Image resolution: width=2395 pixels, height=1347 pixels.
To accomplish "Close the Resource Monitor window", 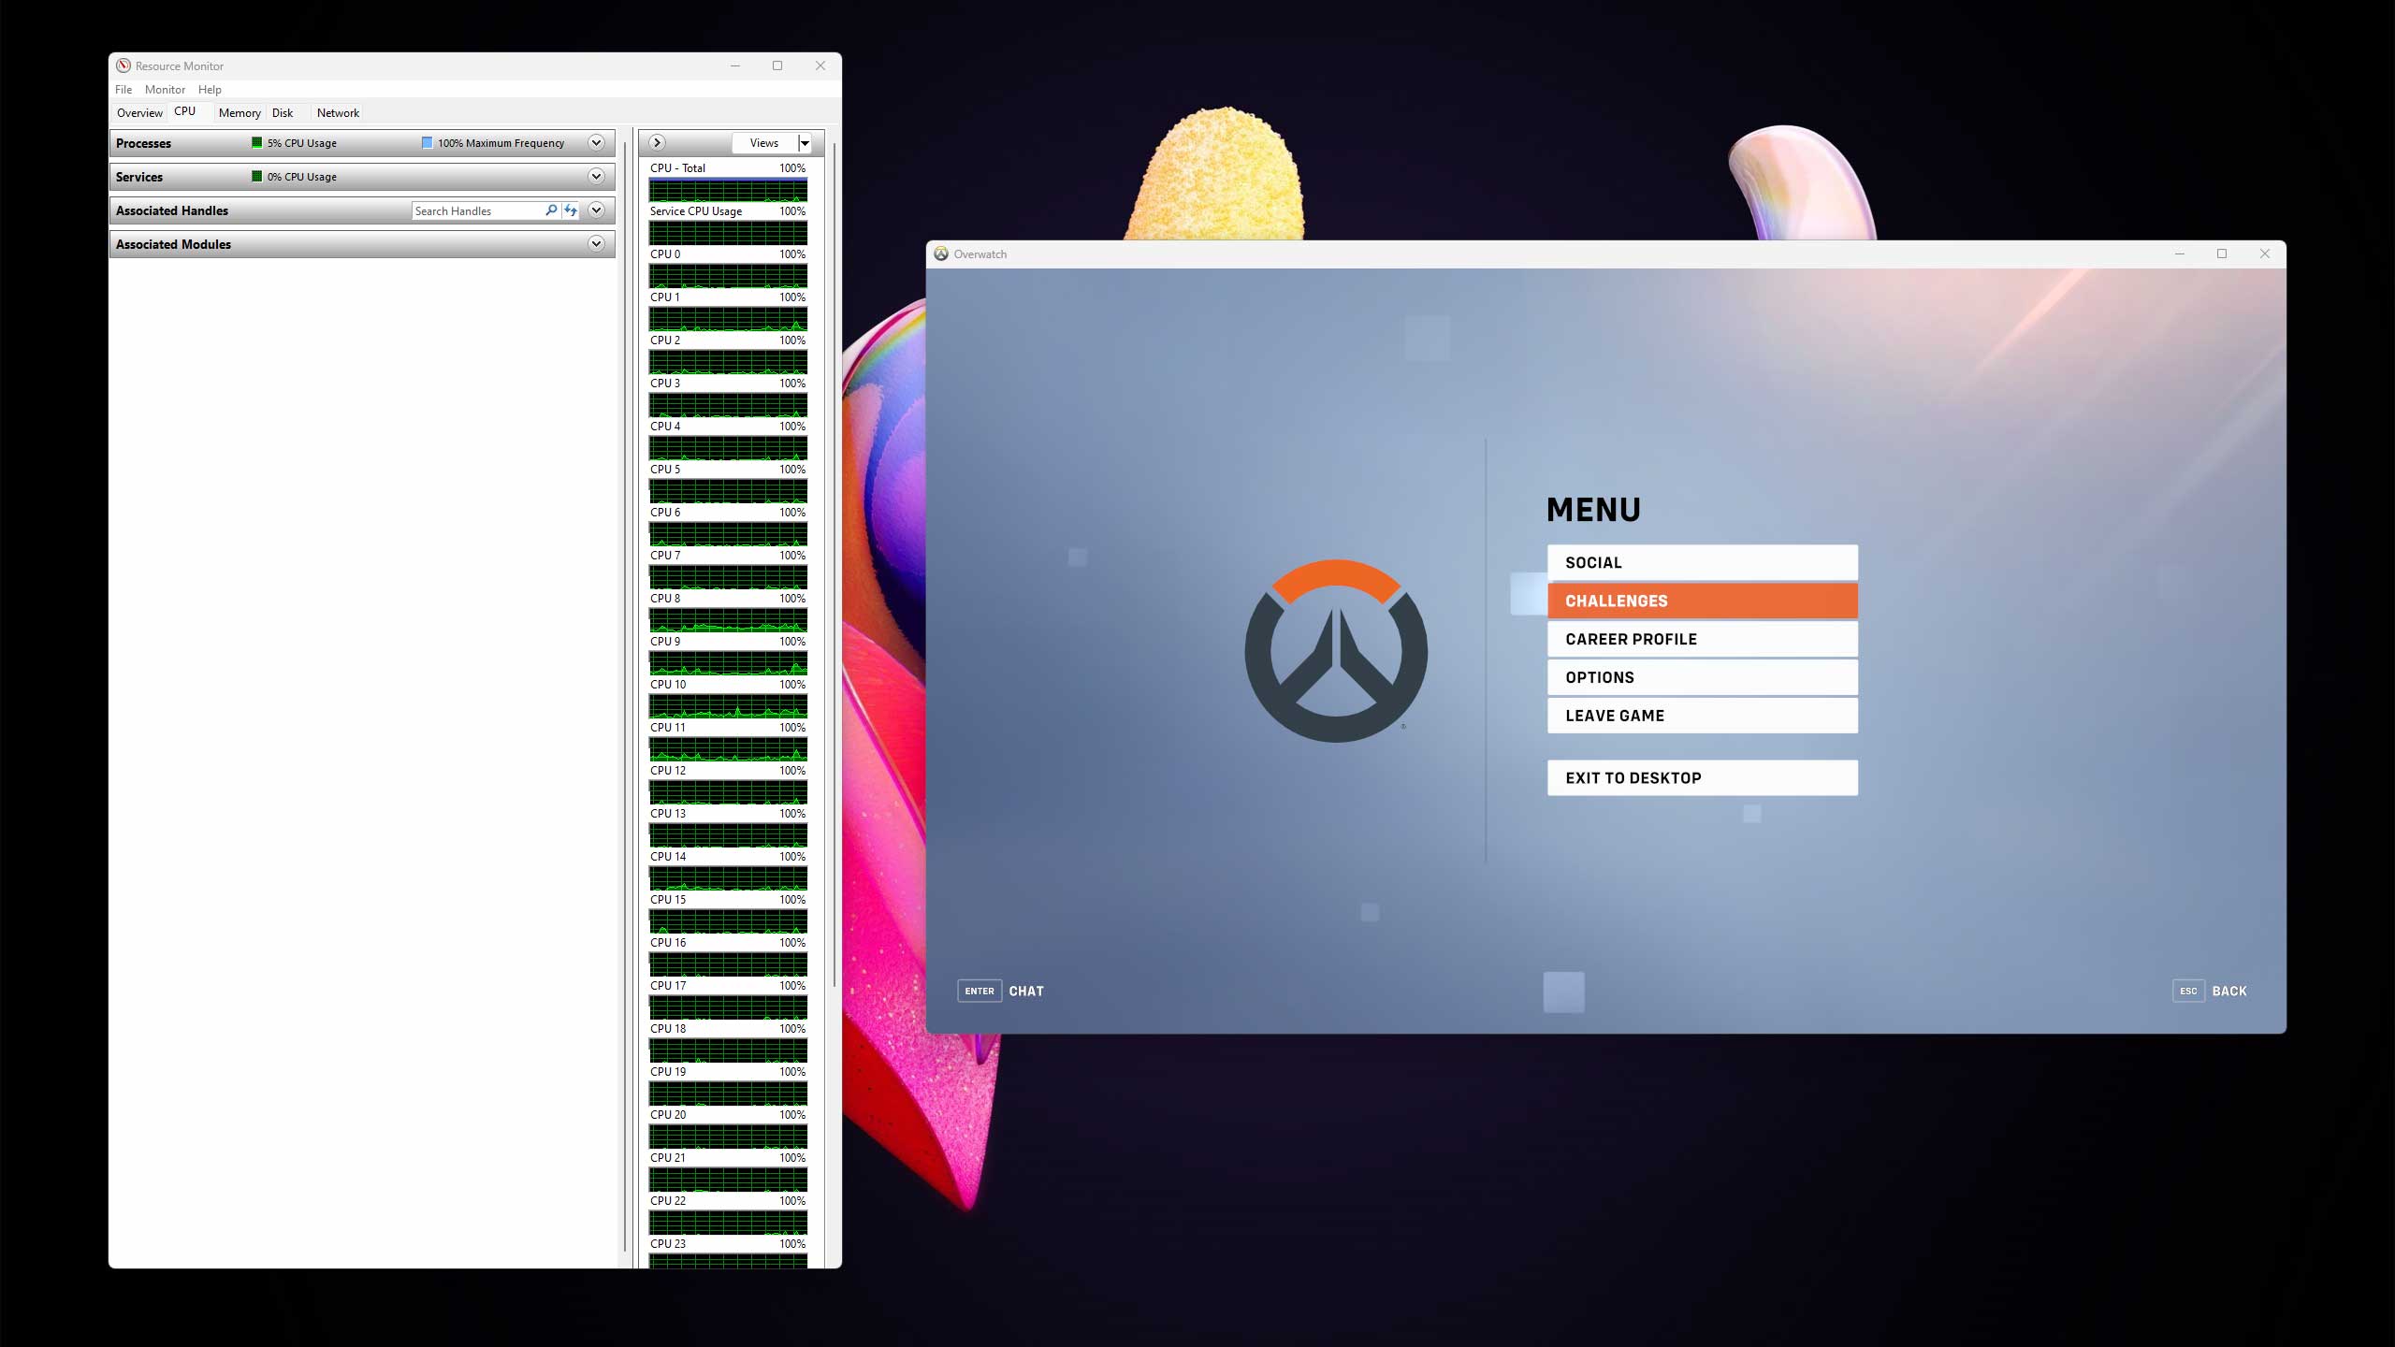I will click(x=820, y=65).
